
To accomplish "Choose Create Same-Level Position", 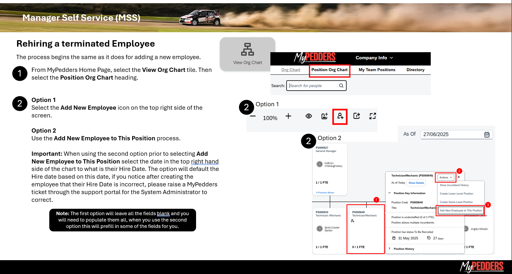I will [456, 202].
